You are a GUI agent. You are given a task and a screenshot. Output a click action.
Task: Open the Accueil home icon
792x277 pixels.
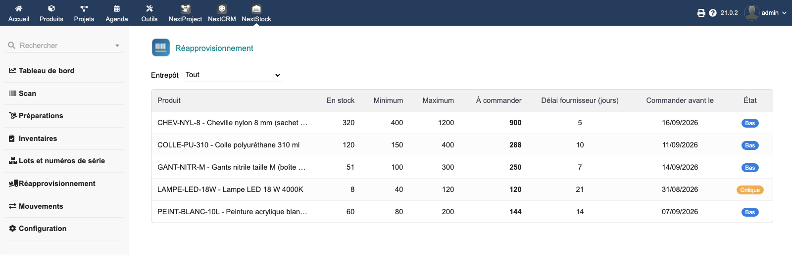tap(18, 8)
